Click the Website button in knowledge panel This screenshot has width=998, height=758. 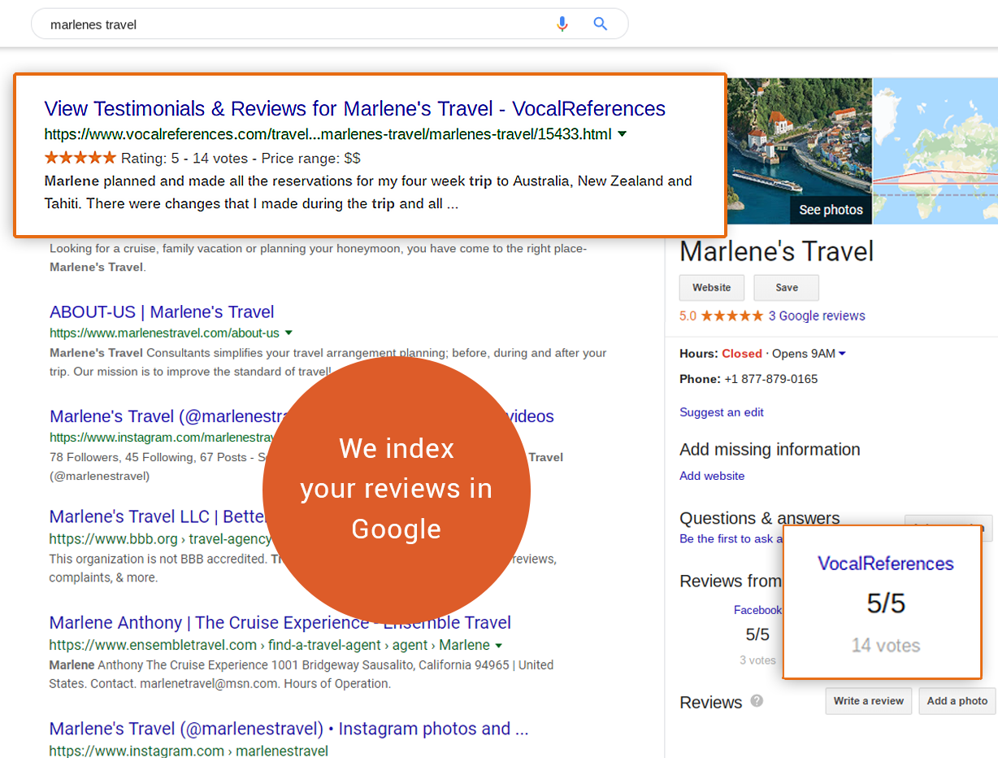pyautogui.click(x=712, y=288)
